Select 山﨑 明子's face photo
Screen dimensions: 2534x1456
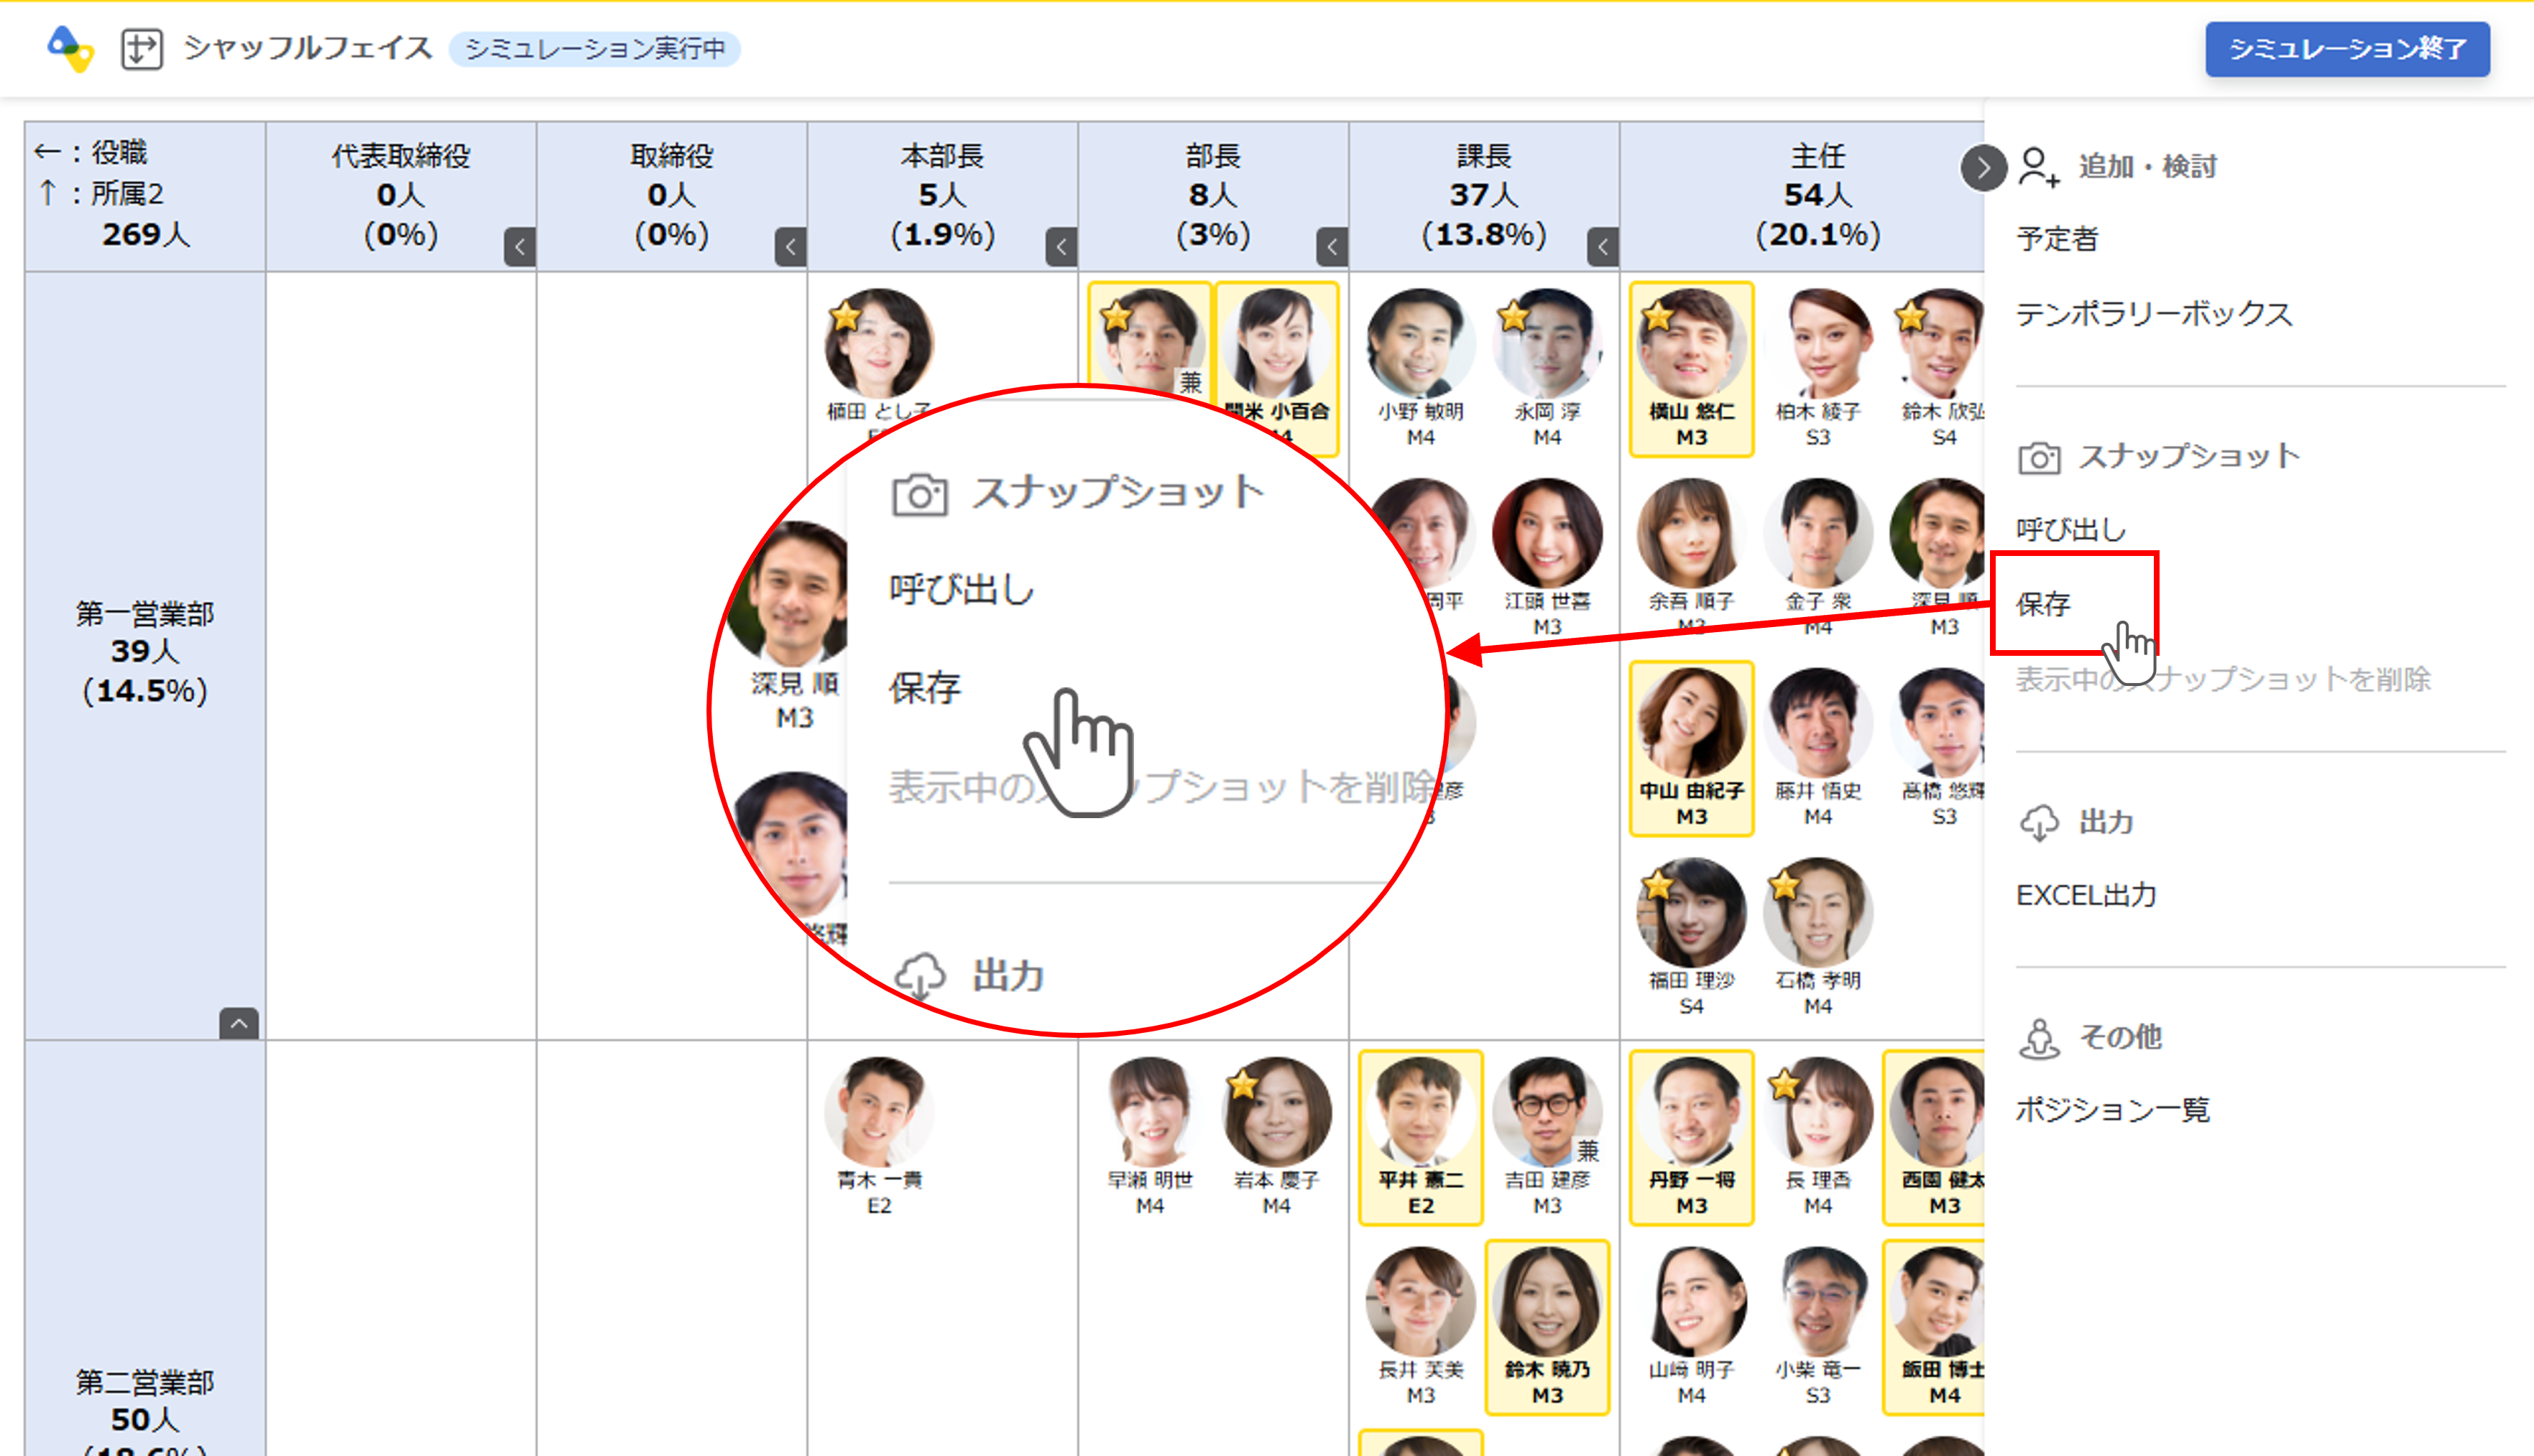click(x=1692, y=1302)
